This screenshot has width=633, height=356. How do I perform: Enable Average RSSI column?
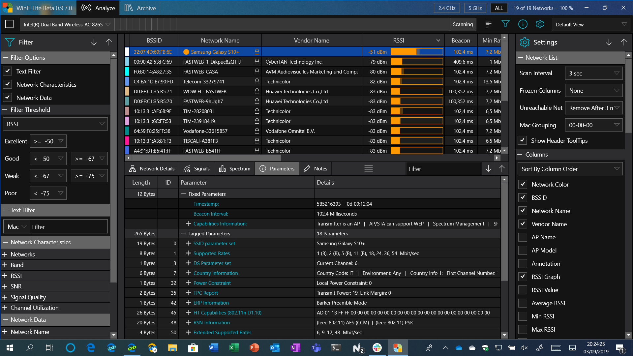click(x=523, y=303)
